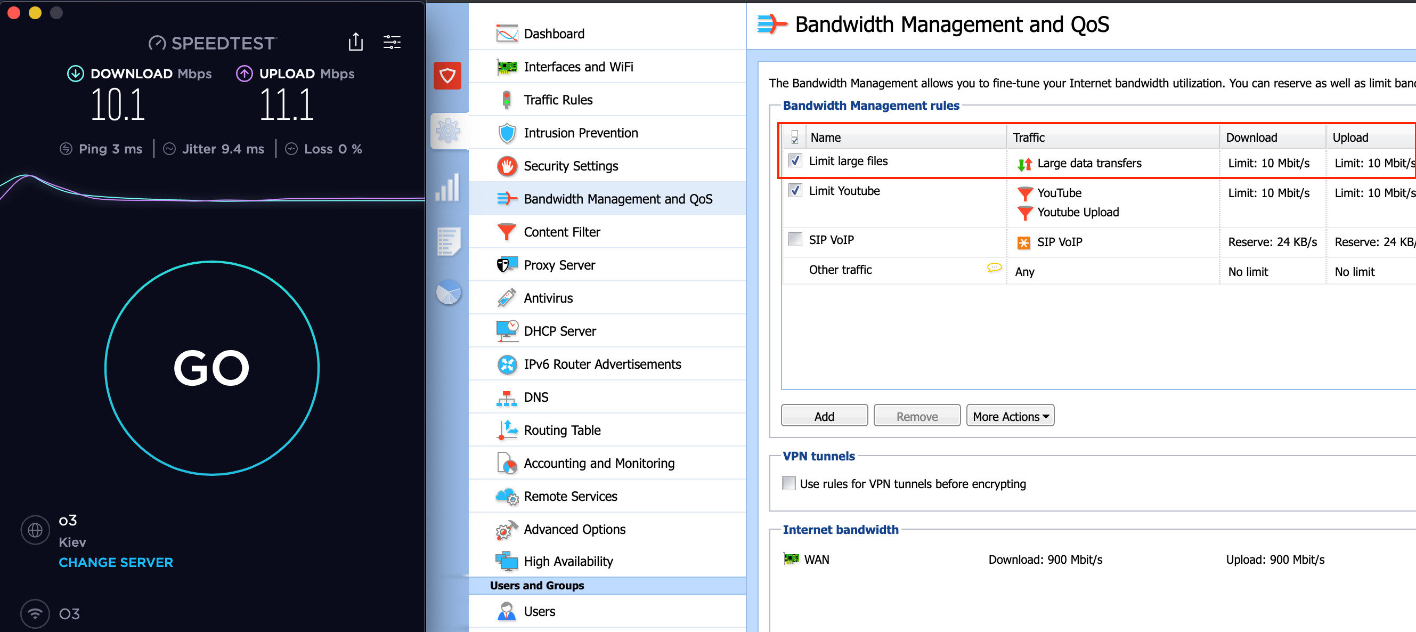The width and height of the screenshot is (1416, 632).
Task: Open Speedtest settings sliders icon
Action: pos(392,42)
